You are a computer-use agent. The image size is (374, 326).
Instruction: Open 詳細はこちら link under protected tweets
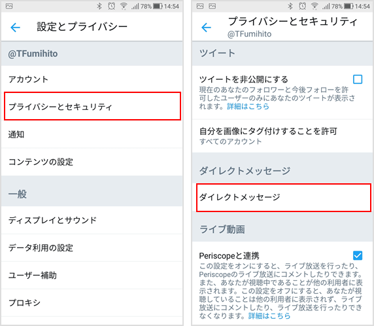pos(248,106)
